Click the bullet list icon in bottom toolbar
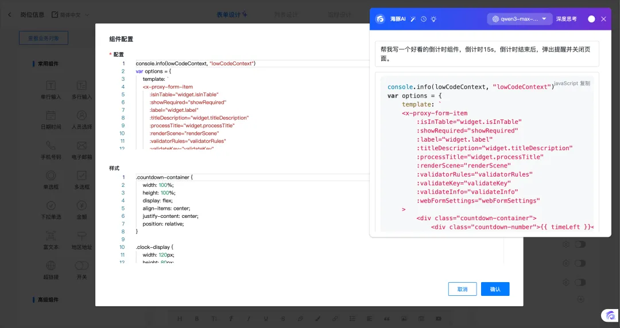620x328 pixels. (352, 318)
